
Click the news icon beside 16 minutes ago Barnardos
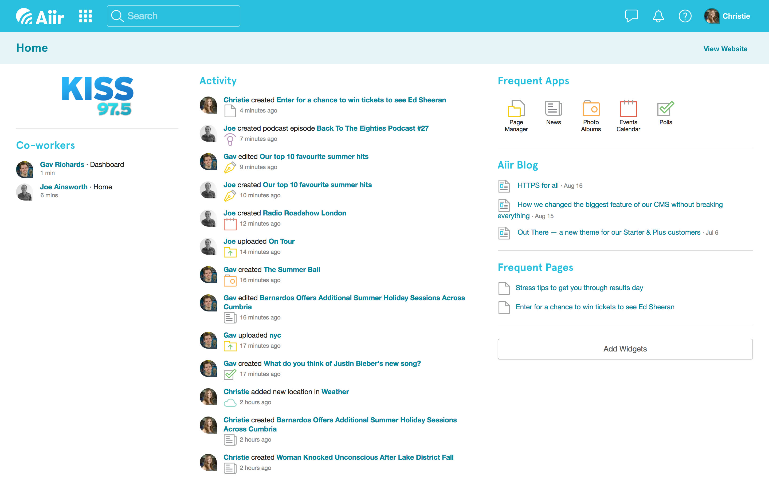pos(230,318)
